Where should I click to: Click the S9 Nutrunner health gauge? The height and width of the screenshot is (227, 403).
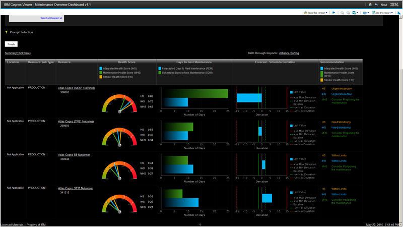tap(119, 171)
